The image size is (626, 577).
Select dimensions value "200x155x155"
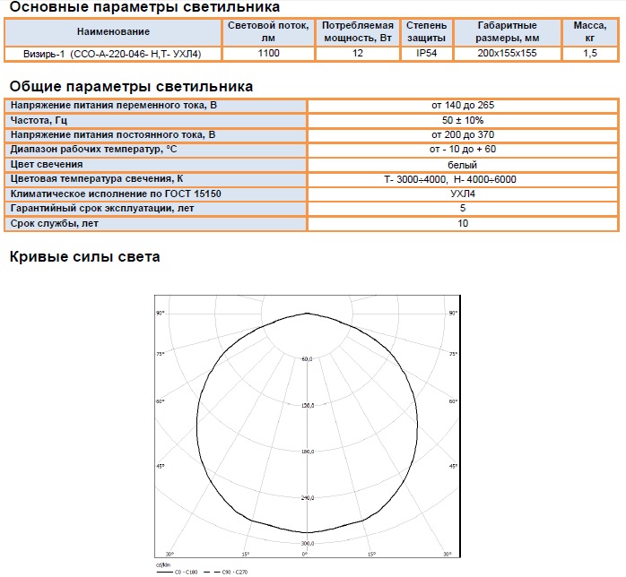(x=507, y=53)
